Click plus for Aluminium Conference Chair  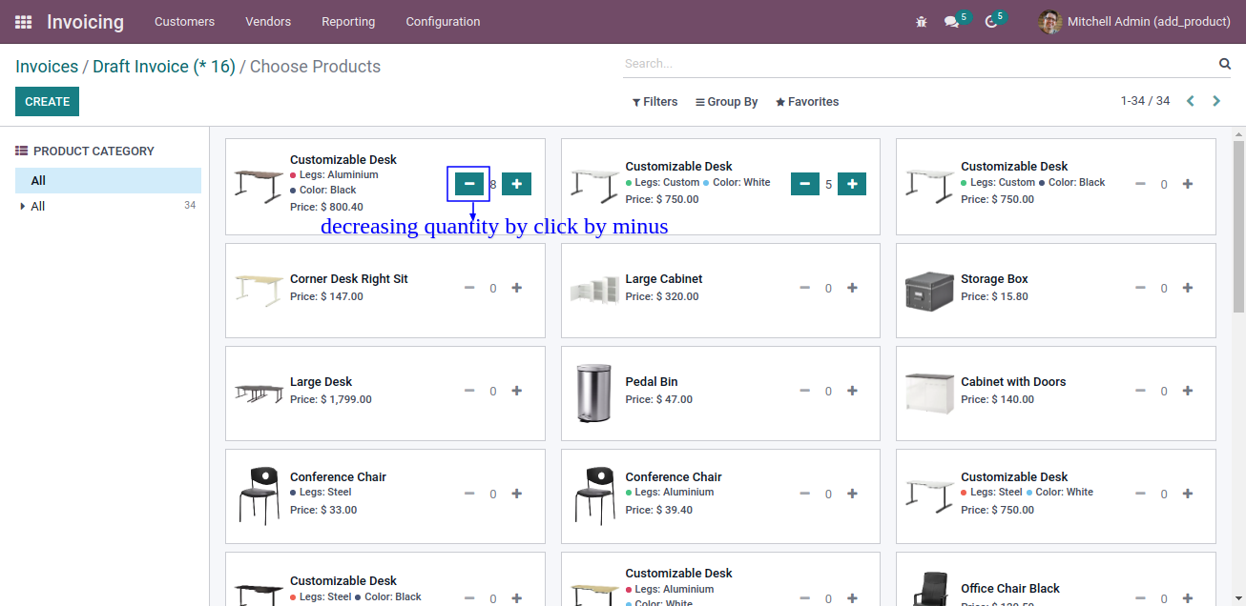coord(852,494)
